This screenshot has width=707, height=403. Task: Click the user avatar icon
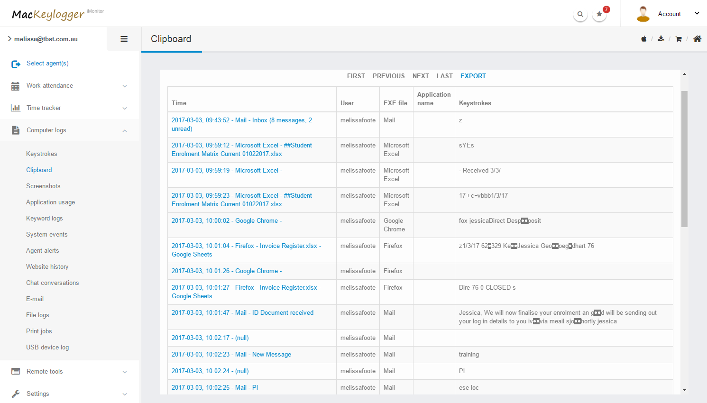click(643, 14)
